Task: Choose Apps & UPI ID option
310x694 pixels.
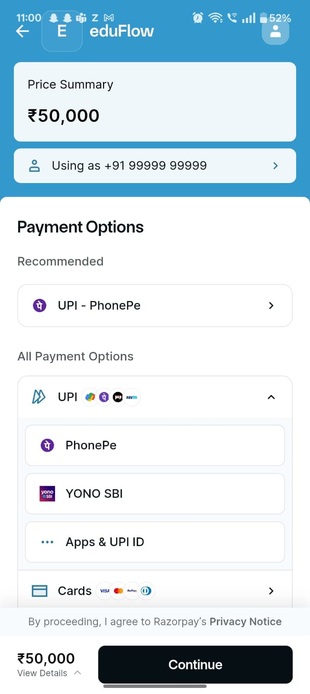Action: tap(155, 542)
